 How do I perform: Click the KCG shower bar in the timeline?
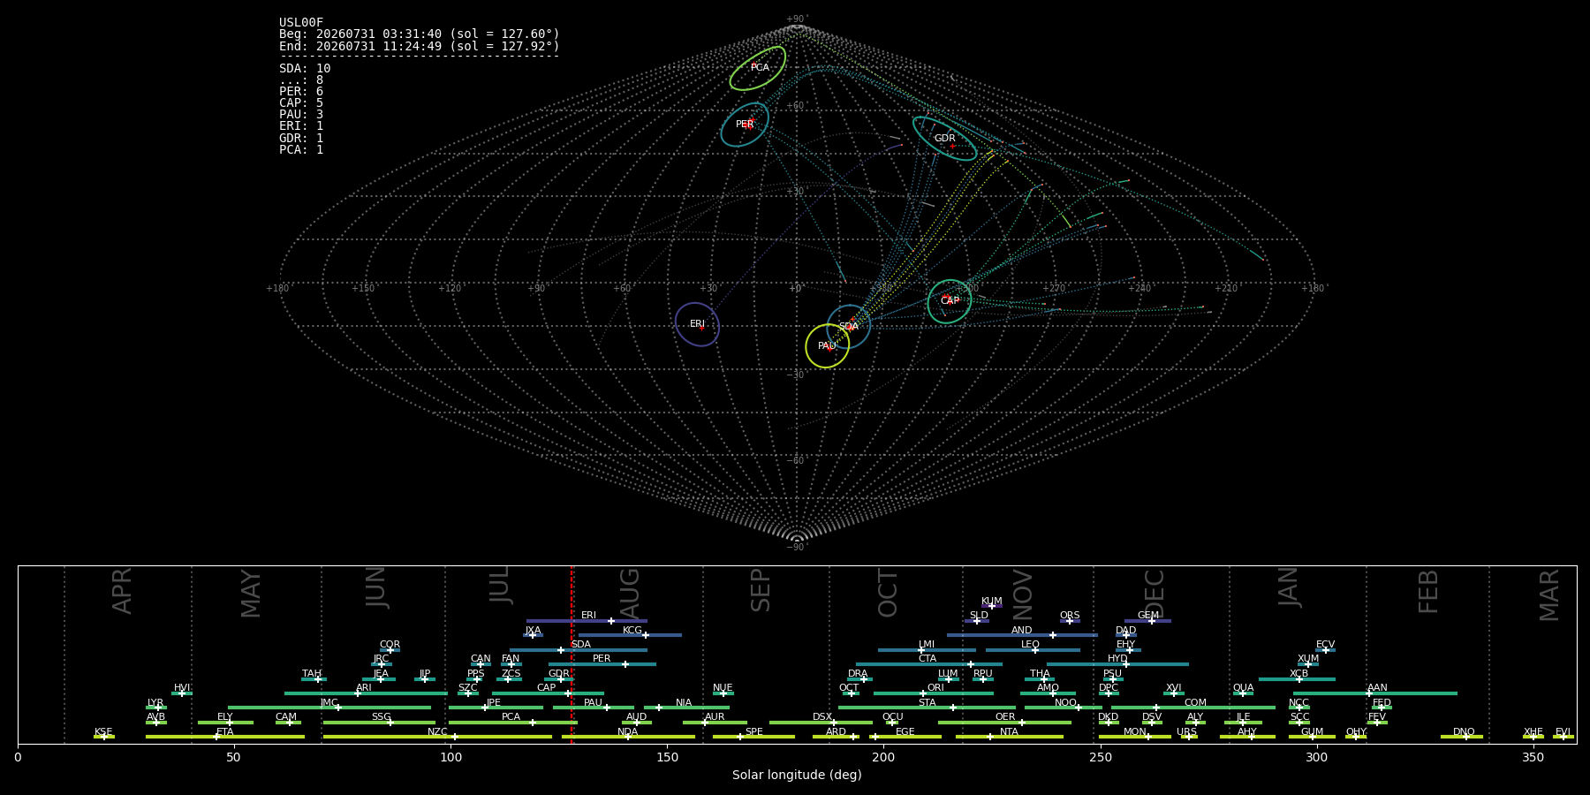coord(630,635)
